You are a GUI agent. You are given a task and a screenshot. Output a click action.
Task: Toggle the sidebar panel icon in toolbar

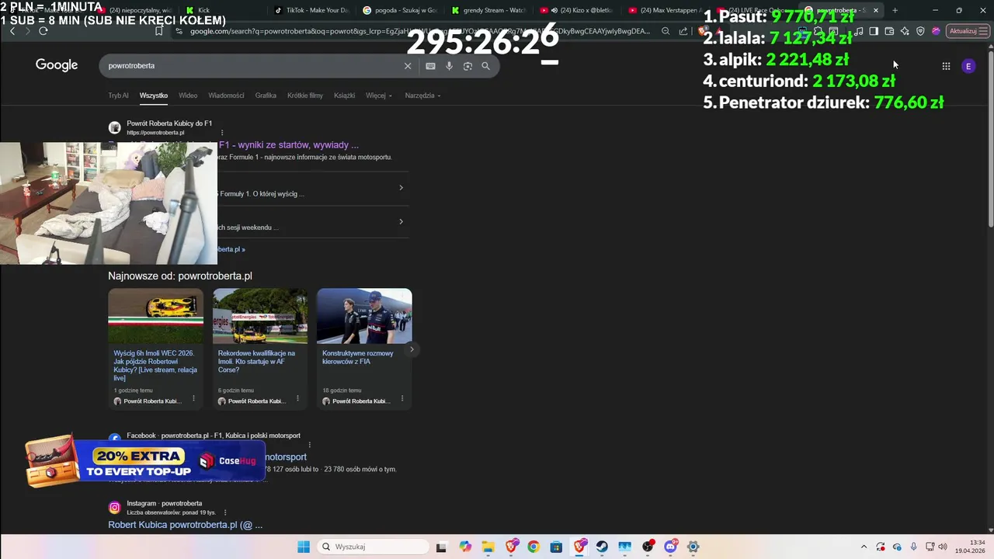coord(874,31)
